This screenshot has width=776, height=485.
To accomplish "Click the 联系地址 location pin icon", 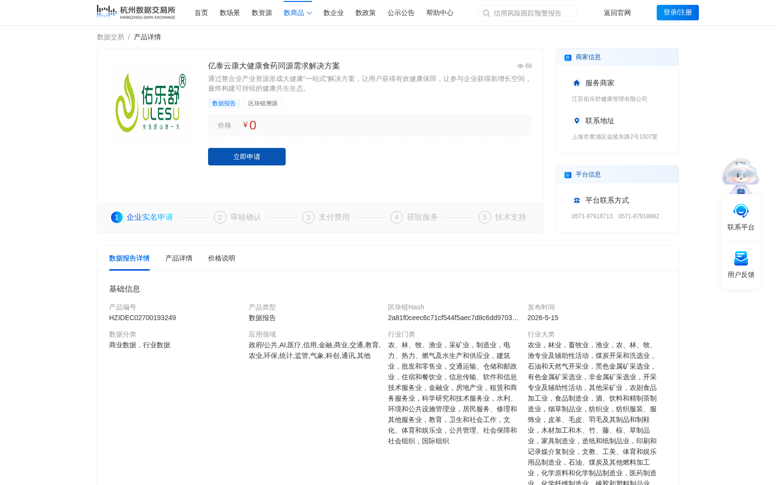I will [x=577, y=121].
